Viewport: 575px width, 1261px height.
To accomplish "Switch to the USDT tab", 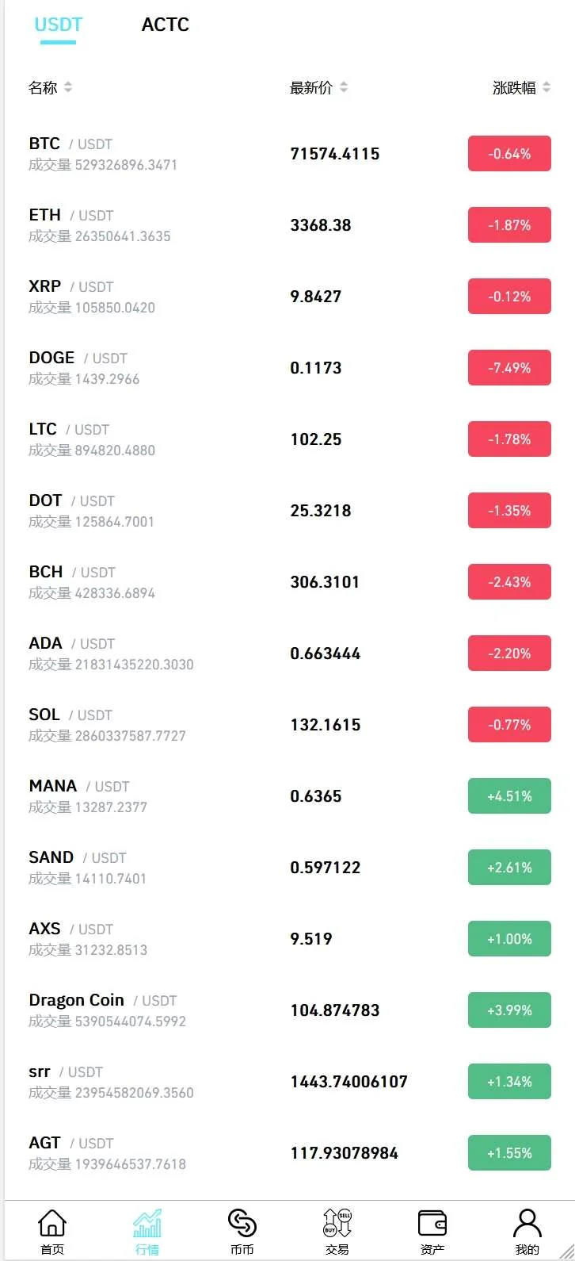I will 59,25.
